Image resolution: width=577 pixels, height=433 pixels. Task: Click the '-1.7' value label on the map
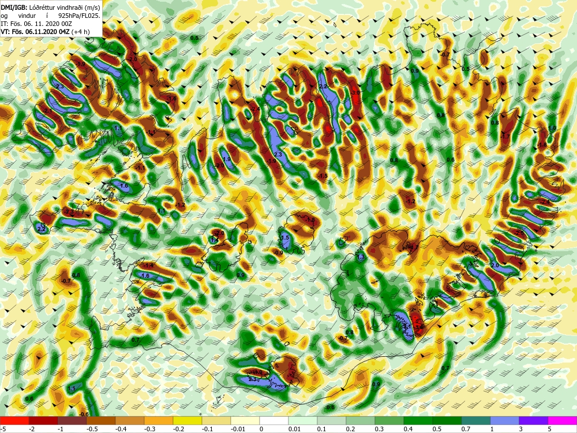click(505, 137)
